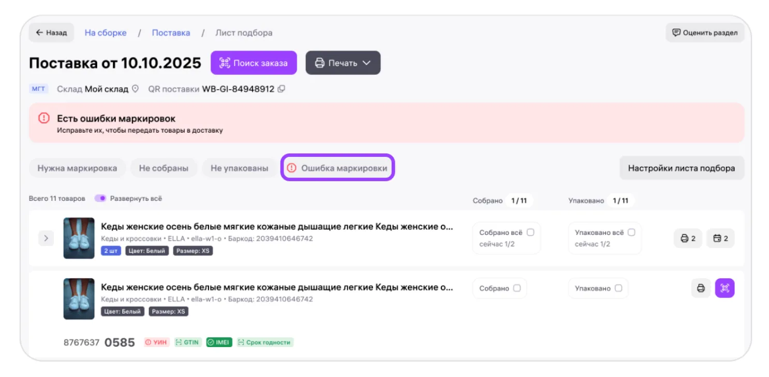Click the calendar icon button showing 2
This screenshot has width=769, height=377.
(720, 238)
